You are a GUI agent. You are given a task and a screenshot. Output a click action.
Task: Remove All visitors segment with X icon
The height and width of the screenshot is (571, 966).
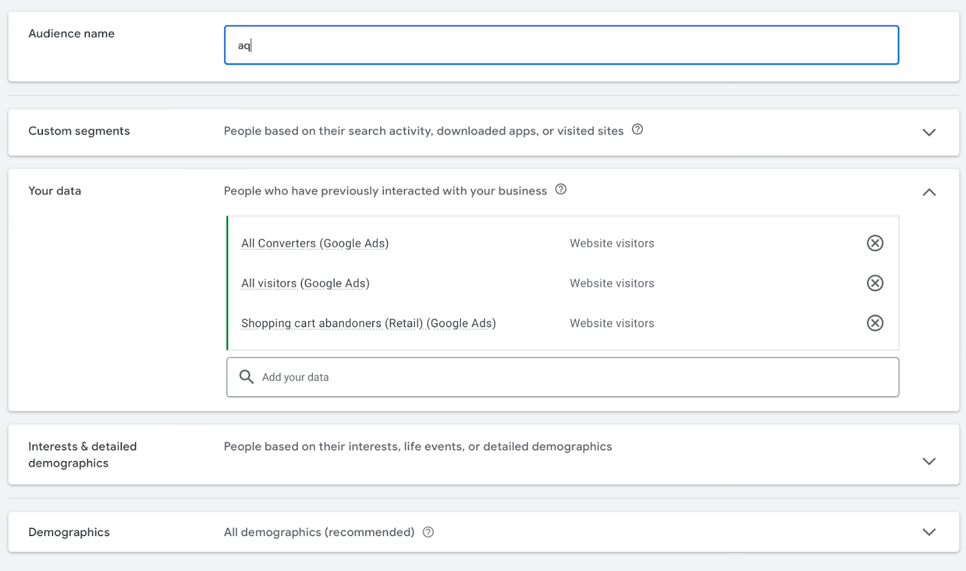(x=875, y=283)
